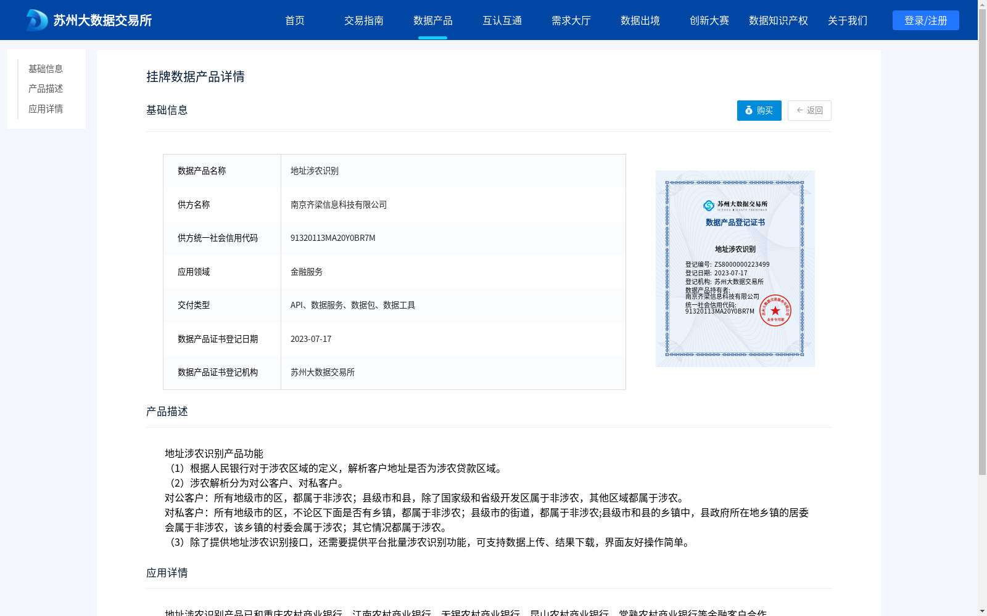The height and width of the screenshot is (616, 987).
Task: Click the 购买 button
Action: (759, 110)
